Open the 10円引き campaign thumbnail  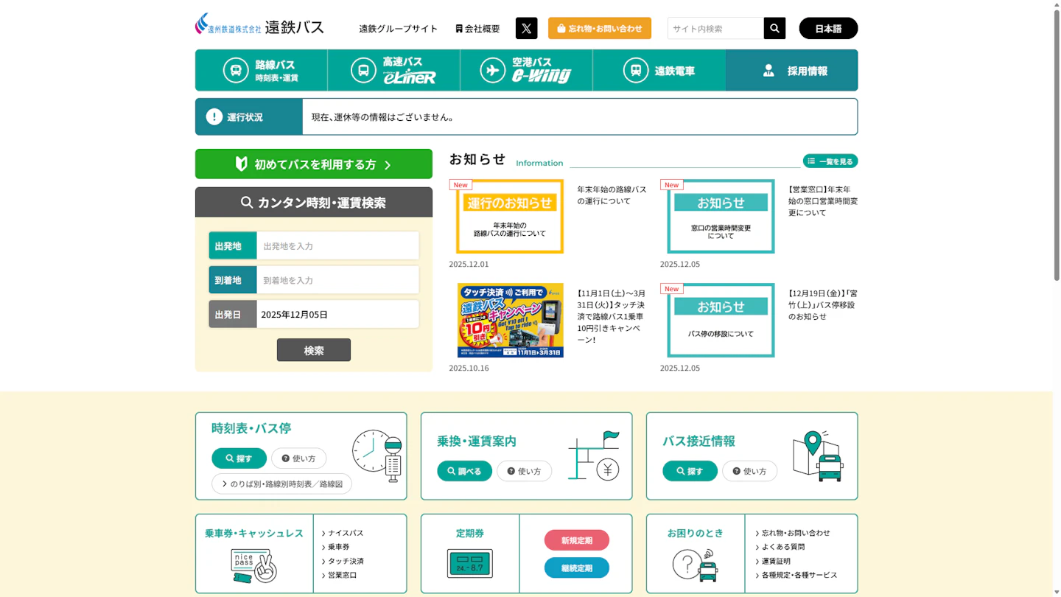(510, 320)
